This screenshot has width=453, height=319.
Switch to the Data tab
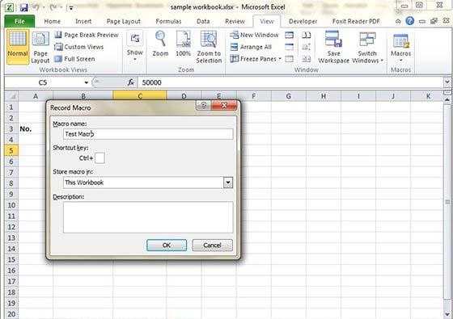pos(203,21)
